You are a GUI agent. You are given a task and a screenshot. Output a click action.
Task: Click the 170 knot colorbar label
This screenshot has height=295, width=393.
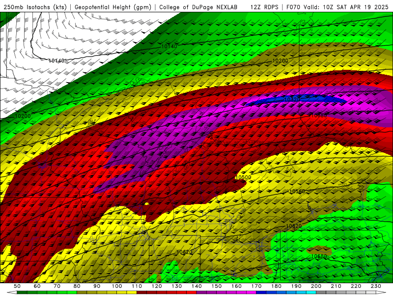pyautogui.click(x=256, y=286)
